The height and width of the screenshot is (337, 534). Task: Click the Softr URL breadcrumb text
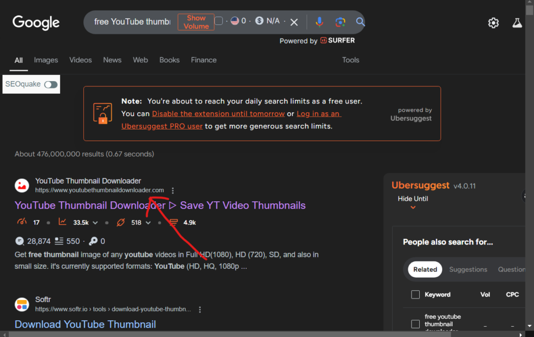[113, 309]
